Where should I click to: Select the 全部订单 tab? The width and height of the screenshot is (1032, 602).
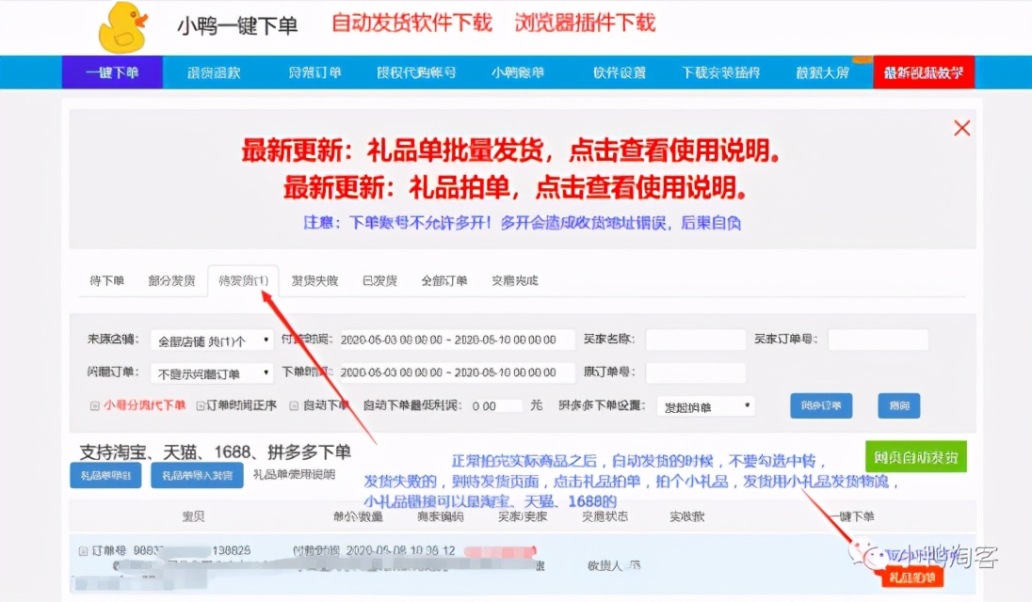446,280
